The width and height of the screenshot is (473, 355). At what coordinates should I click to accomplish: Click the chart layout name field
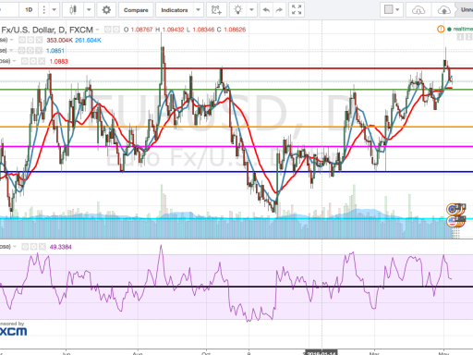pyautogui.click(x=466, y=10)
